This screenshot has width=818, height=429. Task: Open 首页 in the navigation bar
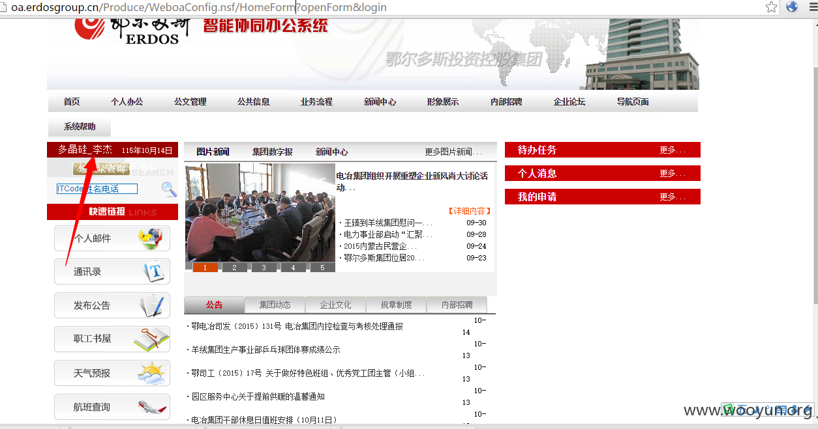72,102
